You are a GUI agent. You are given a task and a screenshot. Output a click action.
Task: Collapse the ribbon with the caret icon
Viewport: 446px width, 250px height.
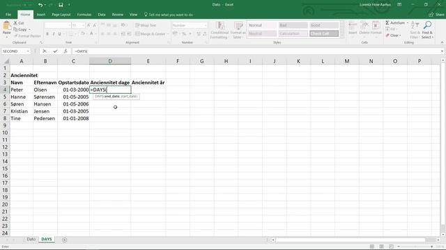[x=442, y=42]
